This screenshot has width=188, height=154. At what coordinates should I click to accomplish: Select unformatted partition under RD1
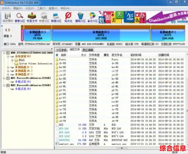[x=23, y=82]
